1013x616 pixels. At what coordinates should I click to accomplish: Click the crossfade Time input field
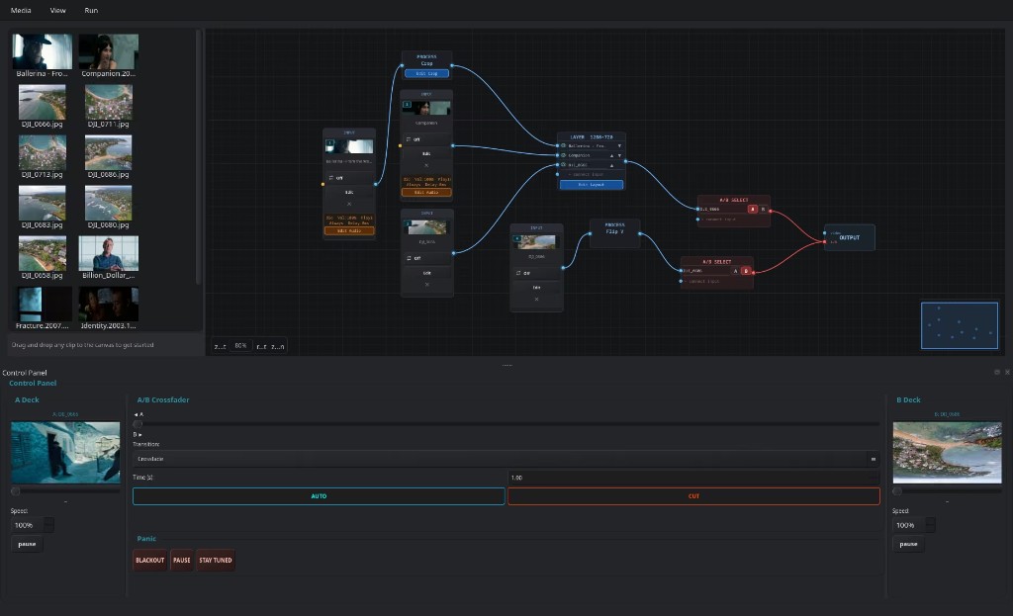pyautogui.click(x=693, y=478)
